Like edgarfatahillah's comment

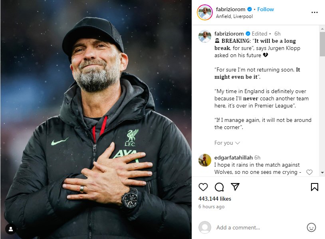tap(309, 172)
